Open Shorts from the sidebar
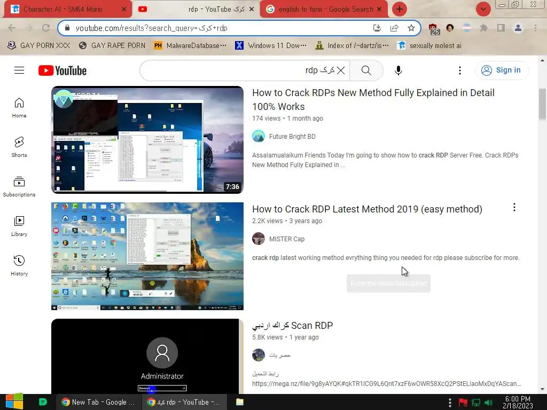Image resolution: width=547 pixels, height=410 pixels. 19,147
